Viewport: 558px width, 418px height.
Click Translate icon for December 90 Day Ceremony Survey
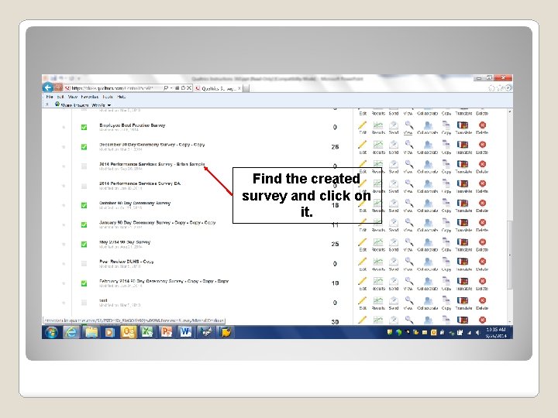coord(463,145)
